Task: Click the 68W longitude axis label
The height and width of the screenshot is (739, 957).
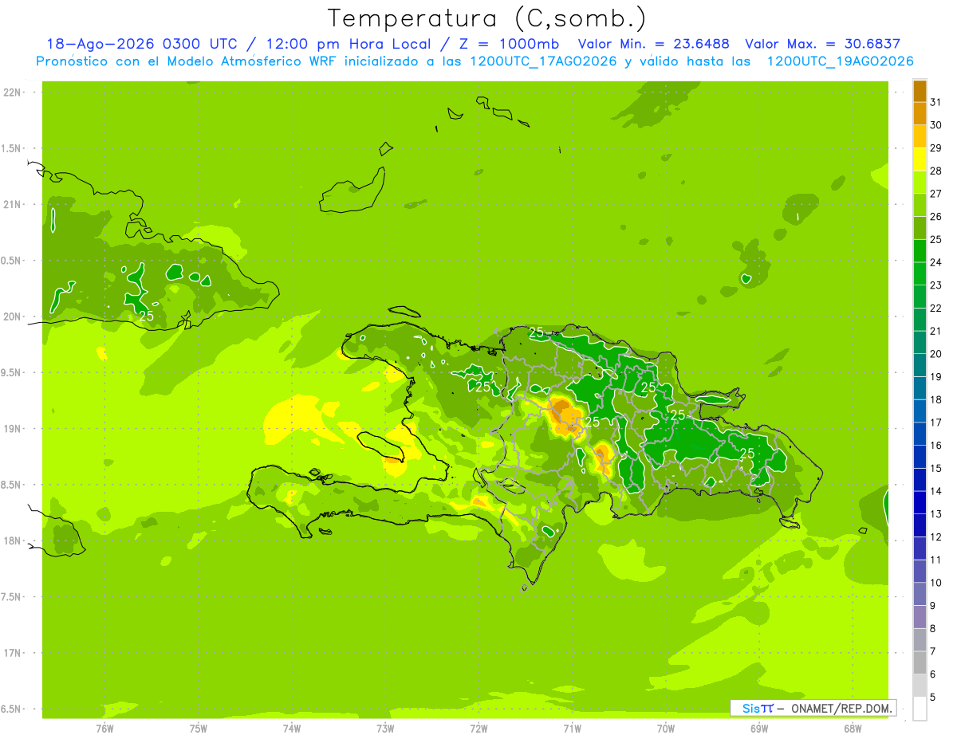Action: 853,728
